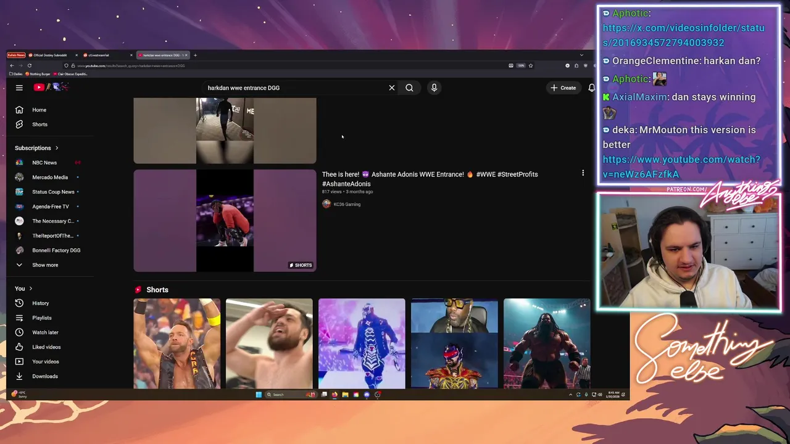This screenshot has width=790, height=444.
Task: Open Dailies bookmarks folder
Action: (16, 74)
